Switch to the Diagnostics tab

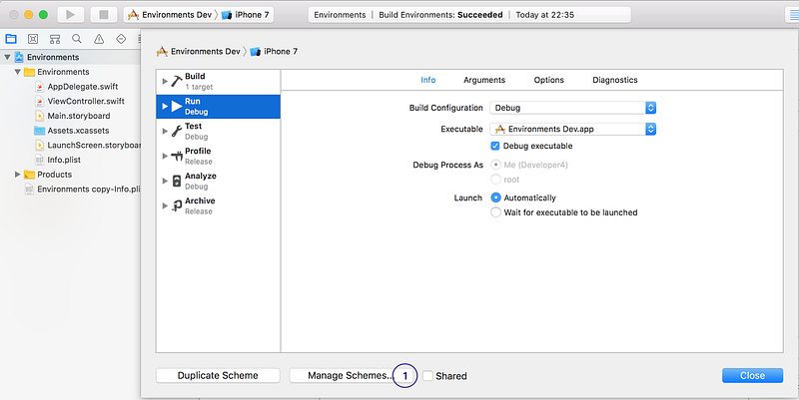pyautogui.click(x=615, y=80)
